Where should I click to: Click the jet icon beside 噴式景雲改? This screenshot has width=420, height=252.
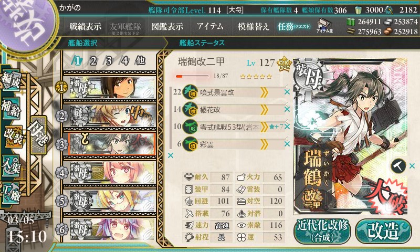pos(190,92)
